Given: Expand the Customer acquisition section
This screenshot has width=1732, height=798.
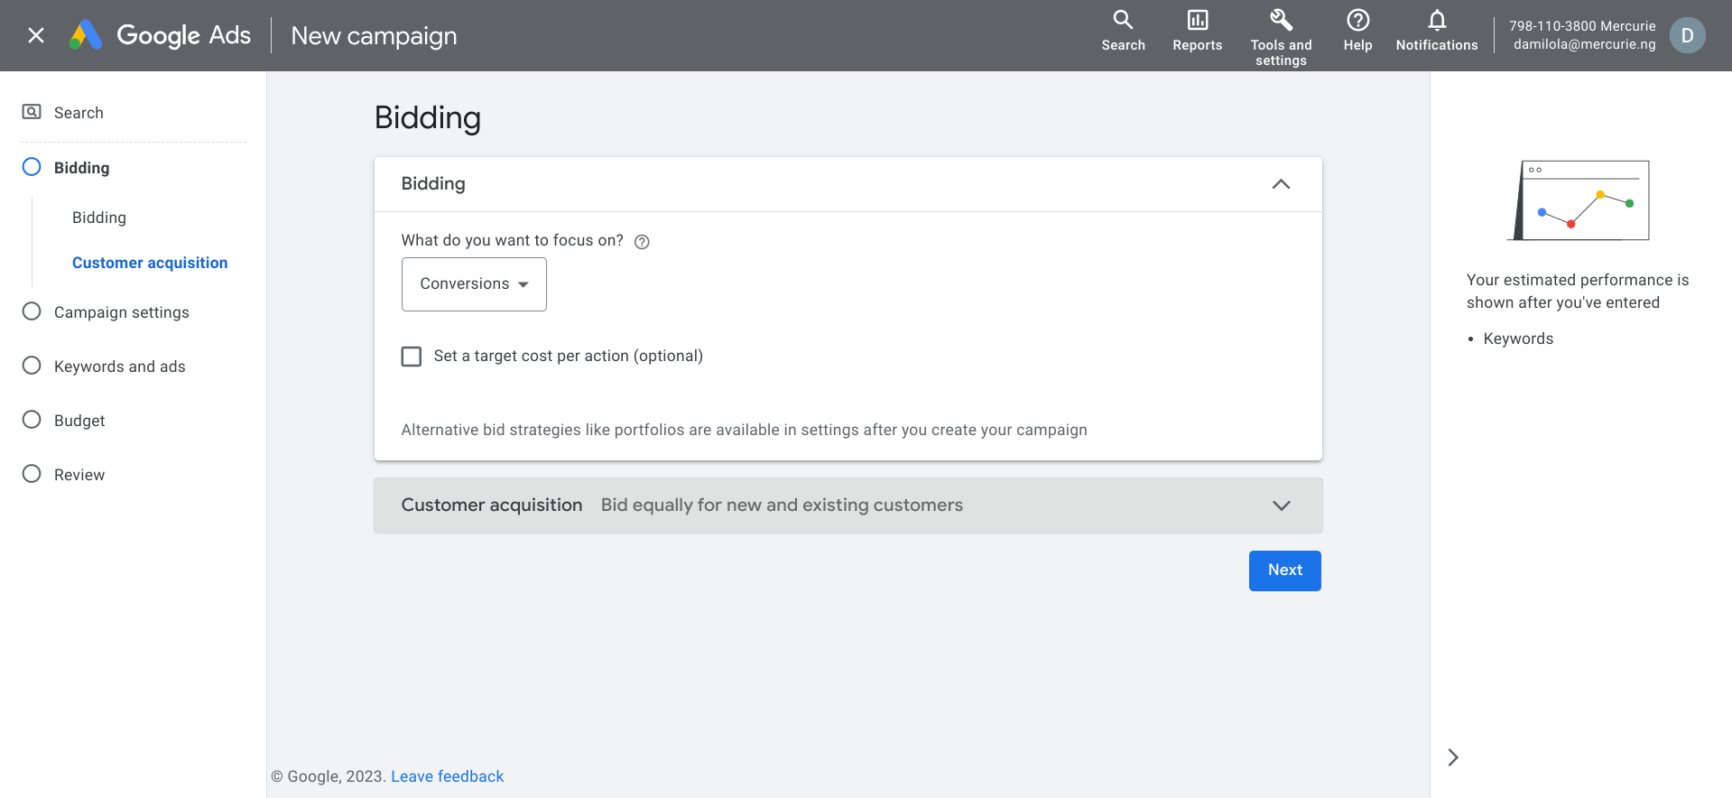Looking at the screenshot, I should pos(1281,506).
